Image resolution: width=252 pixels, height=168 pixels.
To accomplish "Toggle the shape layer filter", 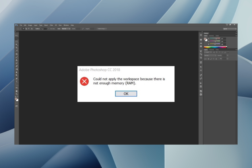I will (x=222, y=52).
